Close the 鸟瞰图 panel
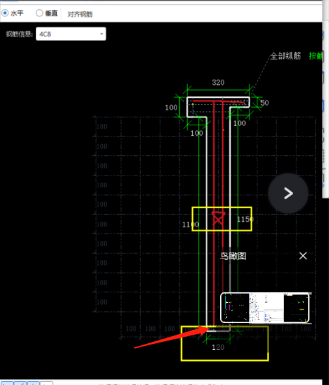The width and height of the screenshot is (329, 385). [303, 256]
